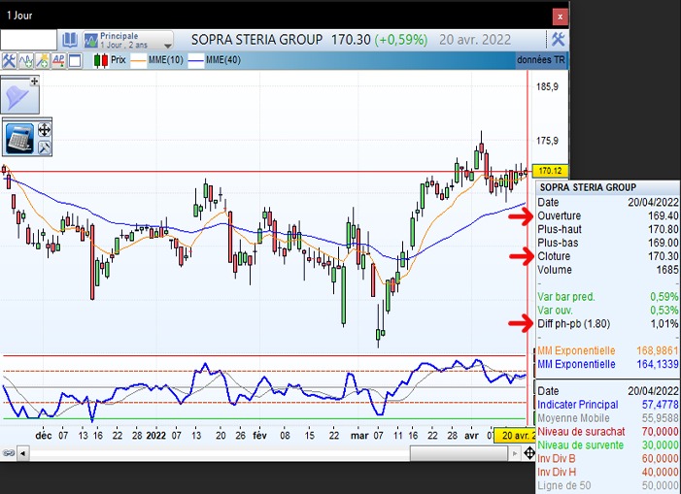Click the mar label on time axis
The width and height of the screenshot is (681, 494).
359,436
